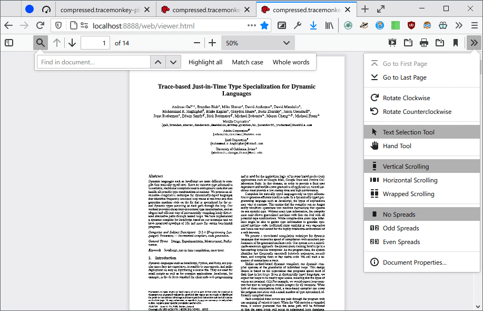Select Even Spreads layout
483x311 pixels.
pos(422,242)
